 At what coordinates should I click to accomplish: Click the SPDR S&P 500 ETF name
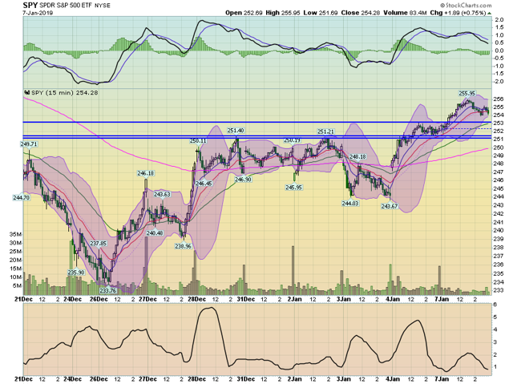(x=67, y=6)
